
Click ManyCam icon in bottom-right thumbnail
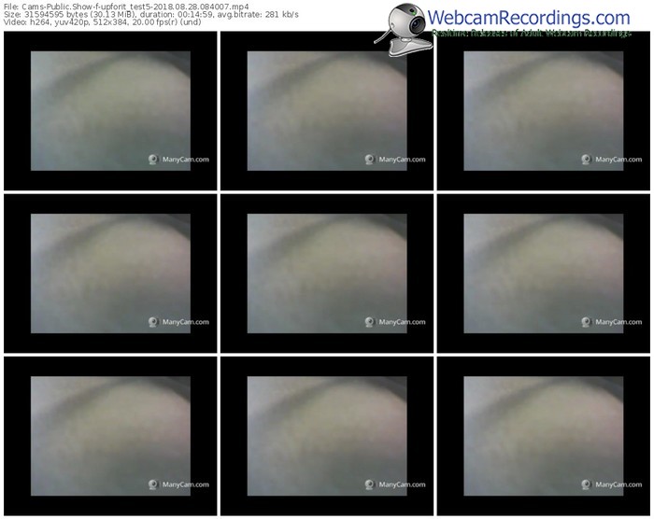pos(587,484)
